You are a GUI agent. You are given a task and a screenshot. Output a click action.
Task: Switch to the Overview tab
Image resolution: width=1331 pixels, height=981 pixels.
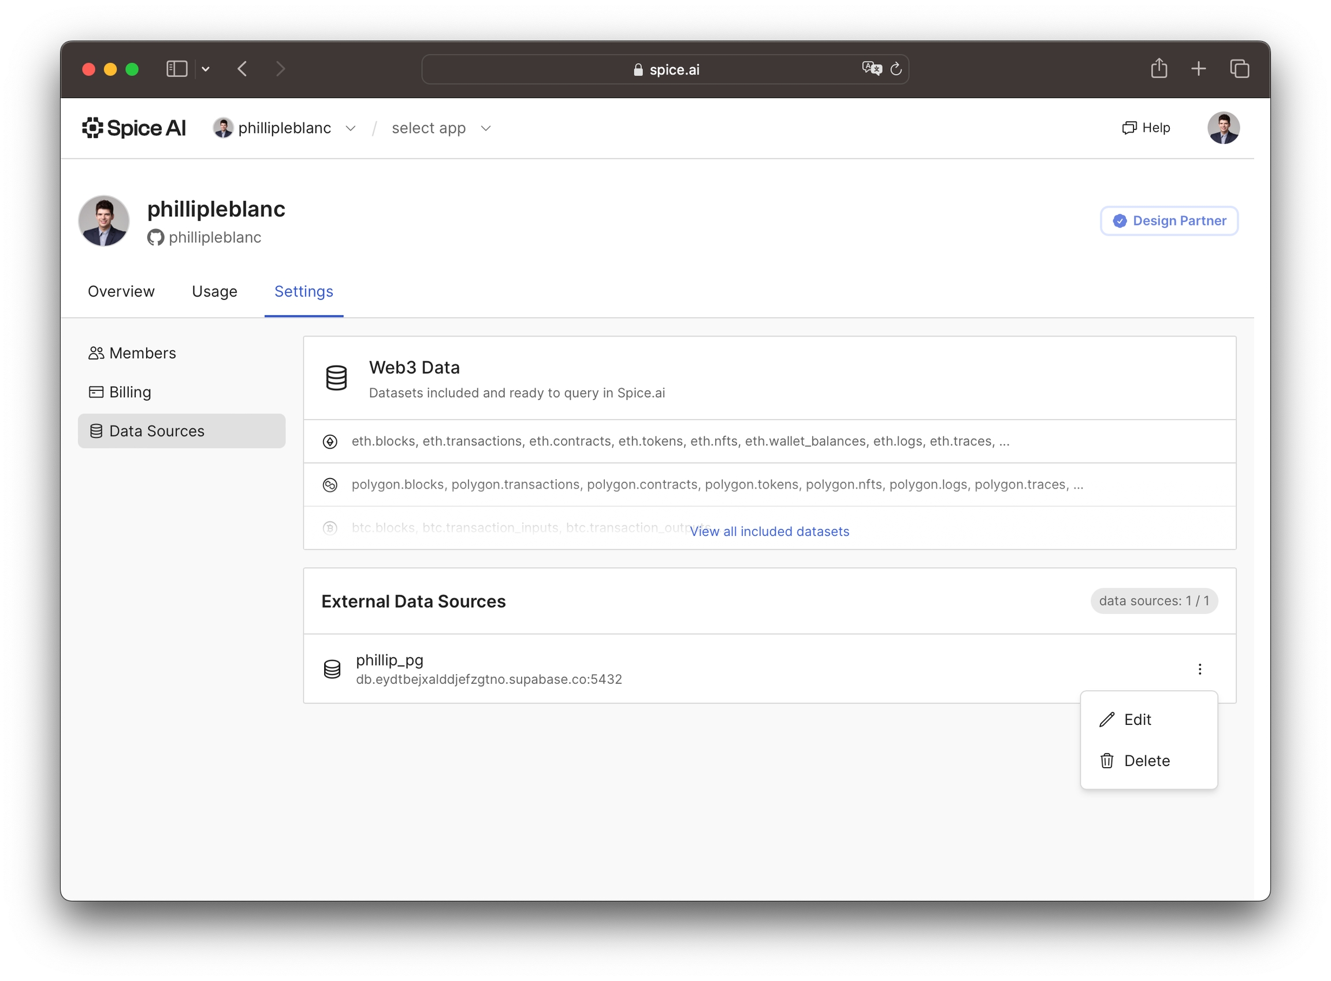coord(121,291)
